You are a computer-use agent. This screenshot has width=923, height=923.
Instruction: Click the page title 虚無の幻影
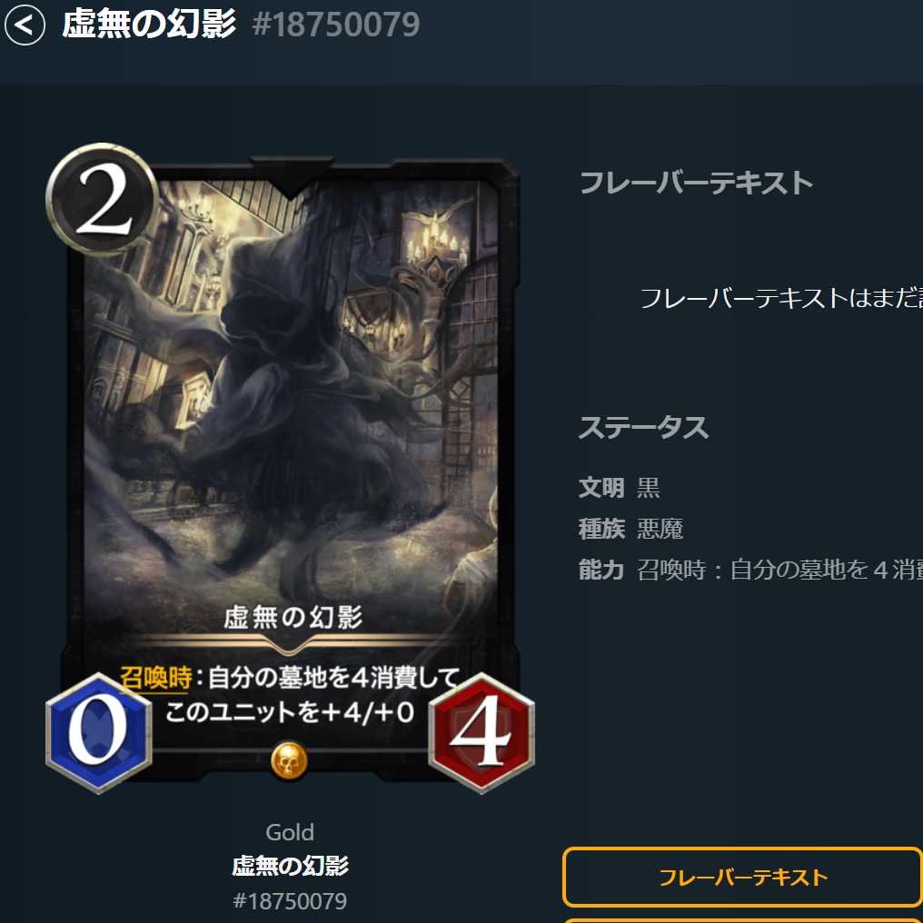click(x=149, y=25)
